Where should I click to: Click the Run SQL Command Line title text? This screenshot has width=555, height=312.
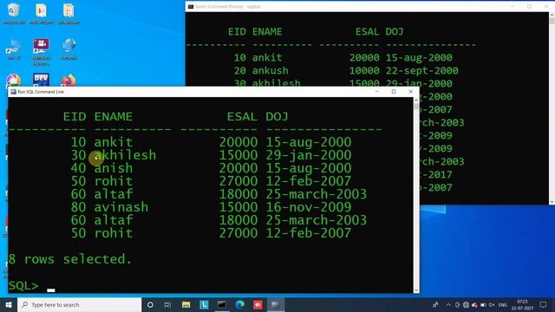coord(41,92)
